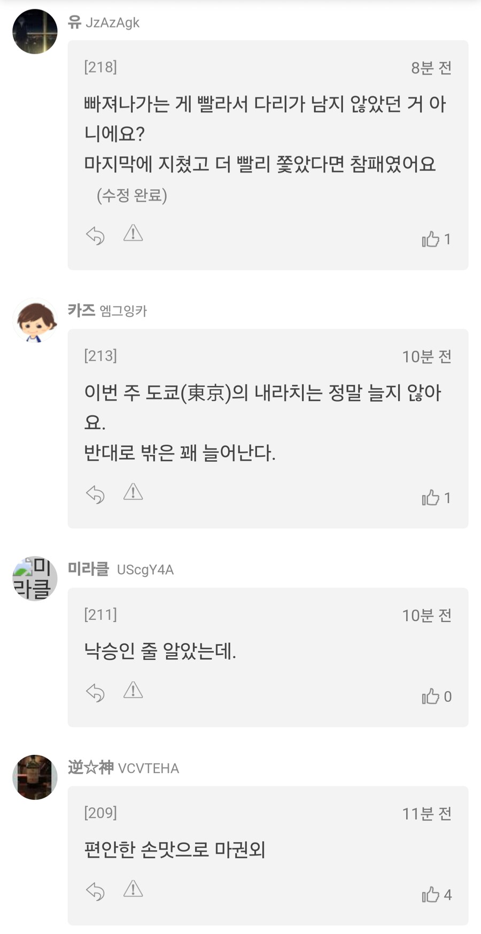The image size is (481, 934).
Task: Reply to comment number 218
Action: (95, 236)
